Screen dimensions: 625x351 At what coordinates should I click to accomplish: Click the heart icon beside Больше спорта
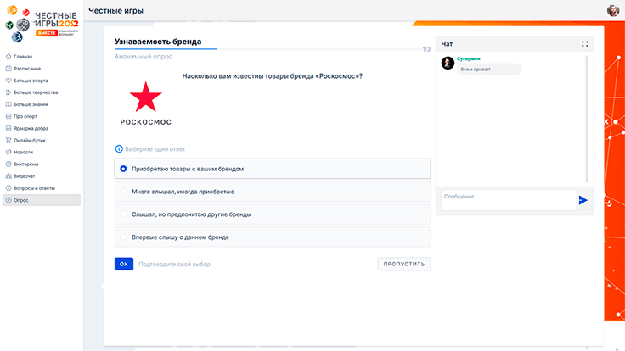(x=8, y=81)
